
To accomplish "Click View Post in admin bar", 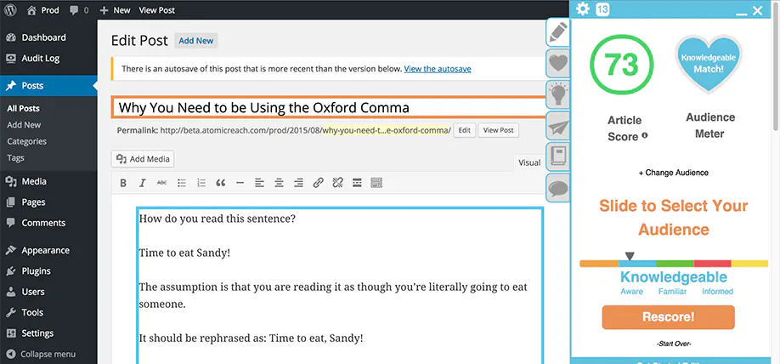I will [x=156, y=10].
